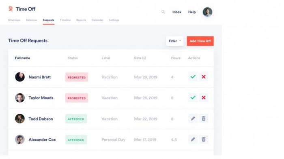This screenshot has width=284, height=159.
Task: Approve Taylor Meads' vacation request
Action: [193, 98]
